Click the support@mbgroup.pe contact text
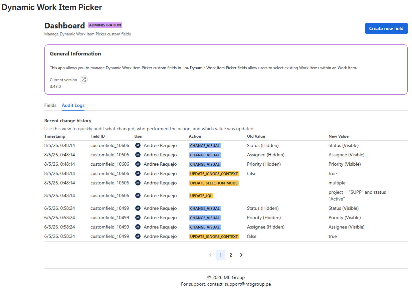The image size is (412, 288). point(247,284)
